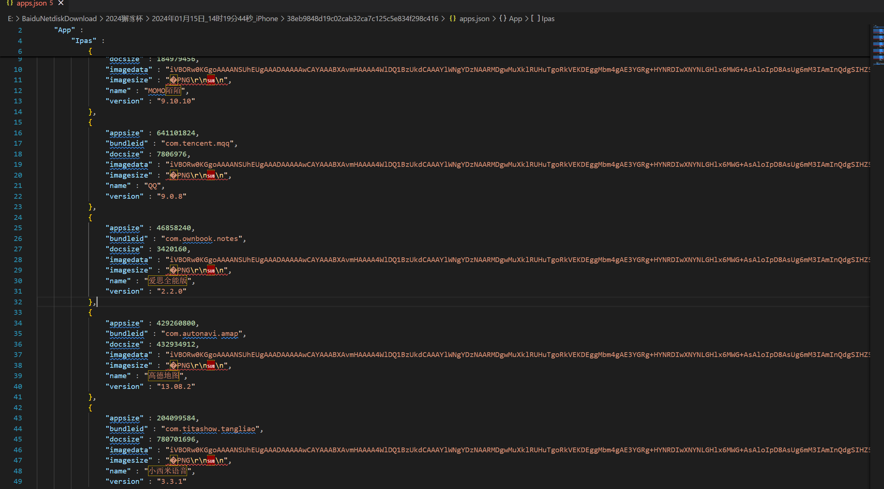Click the appsize value 46858240
The width and height of the screenshot is (884, 489).
174,228
